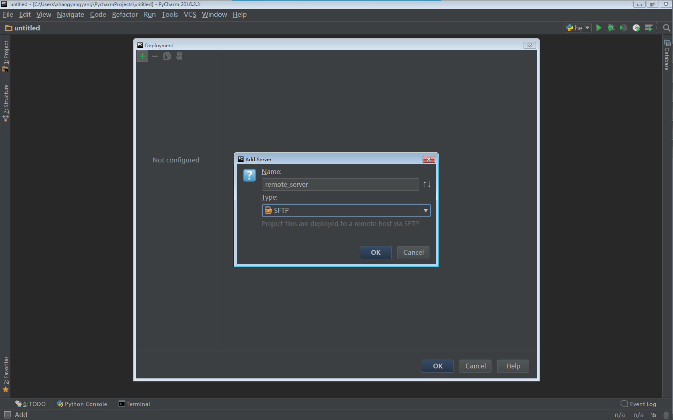Open the Event Log panel

tap(639, 404)
